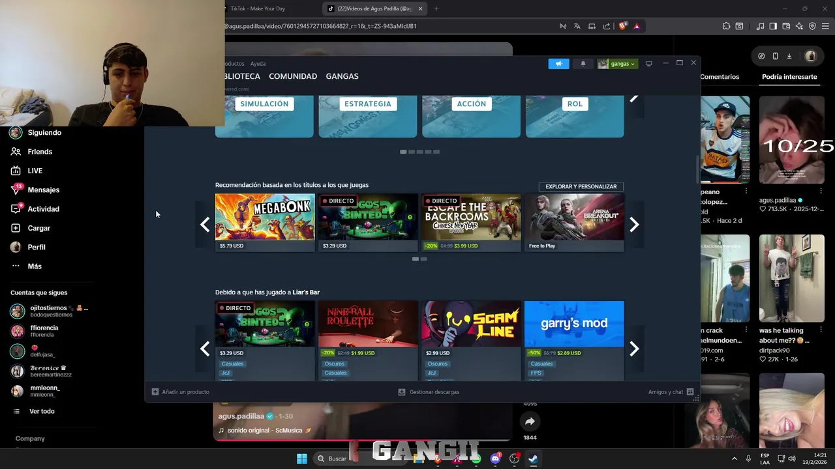Screen dimensions: 835x469
Task: Open the MEGABONK game card
Action: tap(265, 222)
